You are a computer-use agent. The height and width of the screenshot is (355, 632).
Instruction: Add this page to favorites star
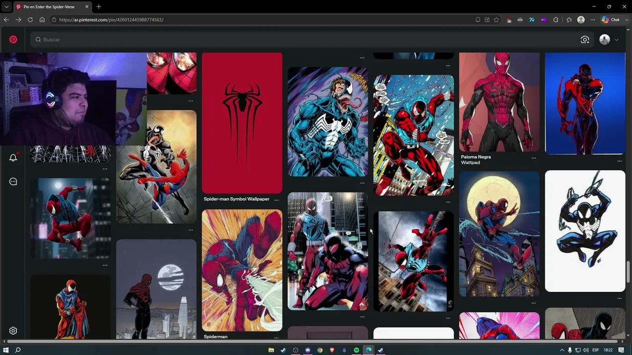[496, 20]
